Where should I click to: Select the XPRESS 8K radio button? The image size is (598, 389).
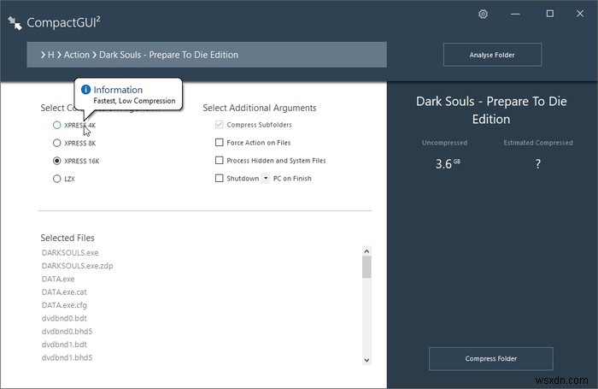point(57,143)
